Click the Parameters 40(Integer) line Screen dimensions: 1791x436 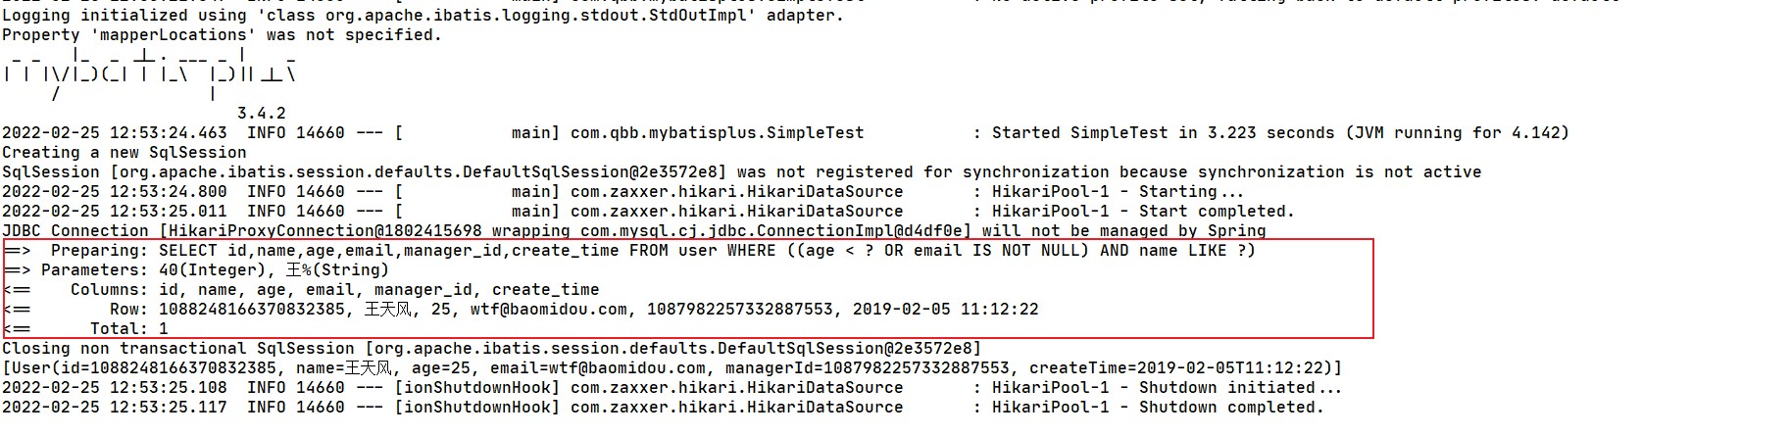point(216,270)
